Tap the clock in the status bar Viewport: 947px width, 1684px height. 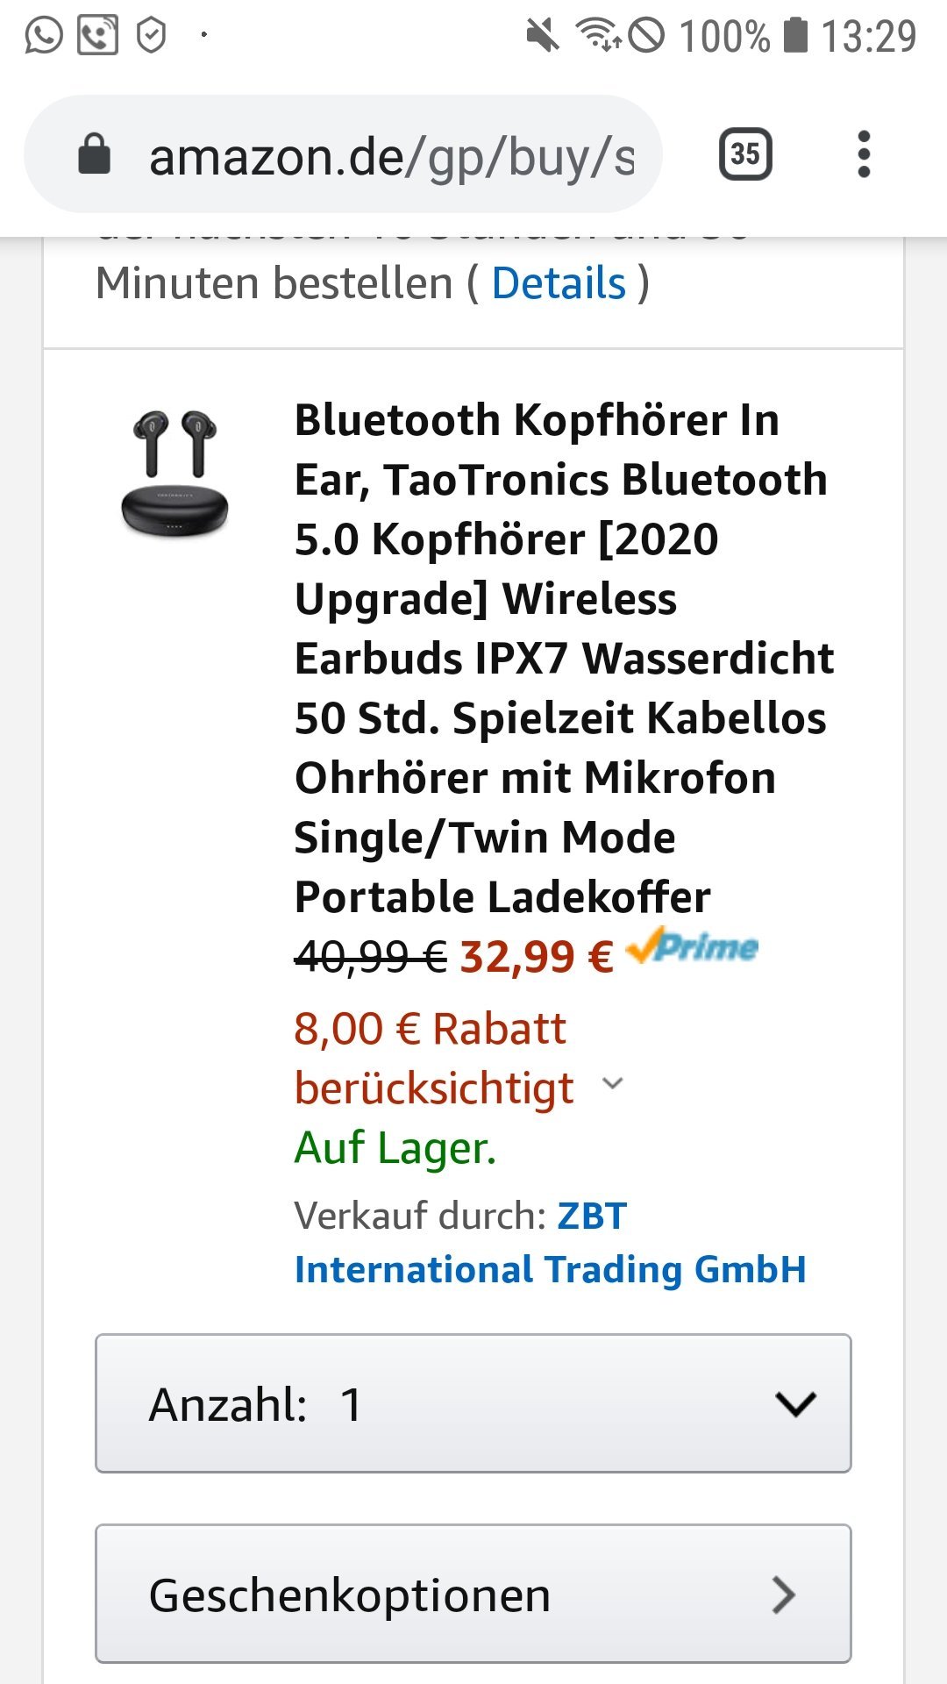click(x=869, y=36)
